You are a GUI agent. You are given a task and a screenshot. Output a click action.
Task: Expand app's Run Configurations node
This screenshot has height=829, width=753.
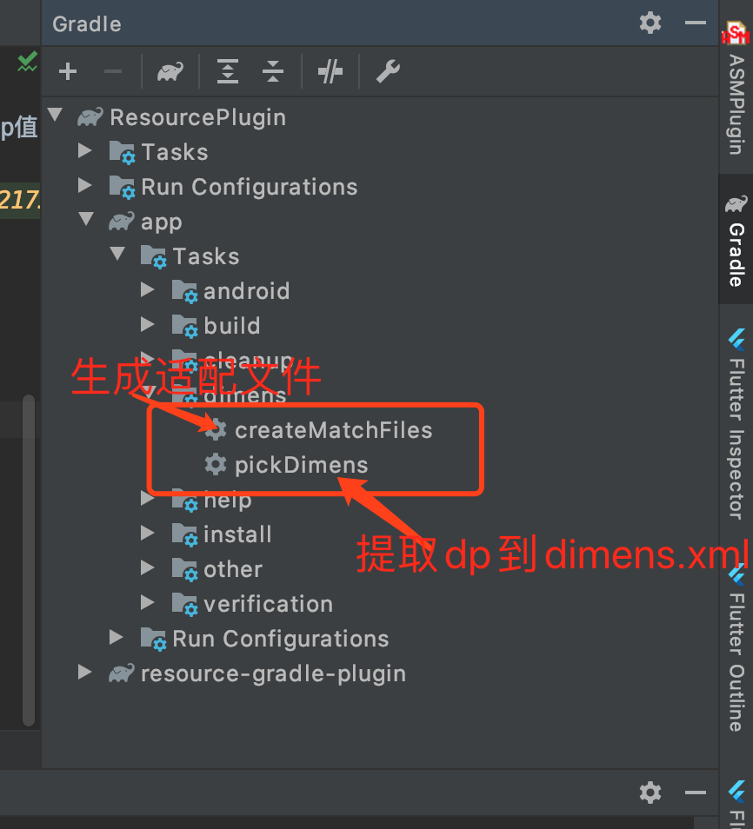[117, 637]
